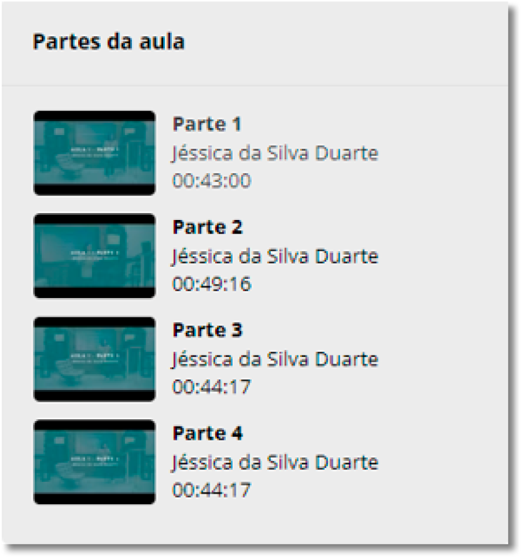
Task: Open the Parte 3 video thumbnail
Action: [94, 359]
